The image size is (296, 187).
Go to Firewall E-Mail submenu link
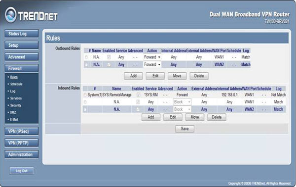14,119
